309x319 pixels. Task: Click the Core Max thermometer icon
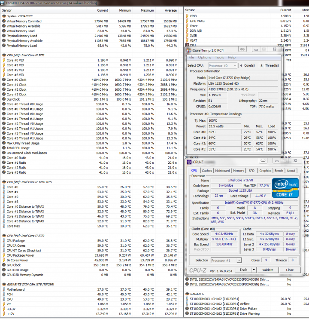[x=4, y=226]
